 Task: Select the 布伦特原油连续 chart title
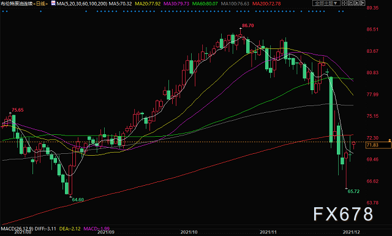pos(17,4)
